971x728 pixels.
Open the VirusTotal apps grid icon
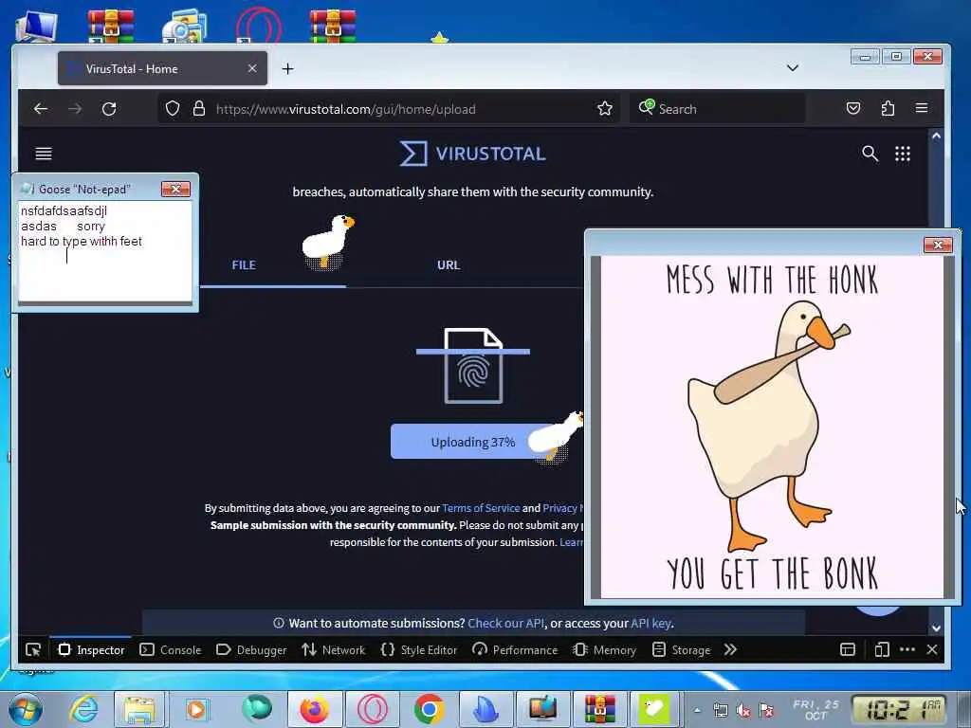[x=903, y=154]
